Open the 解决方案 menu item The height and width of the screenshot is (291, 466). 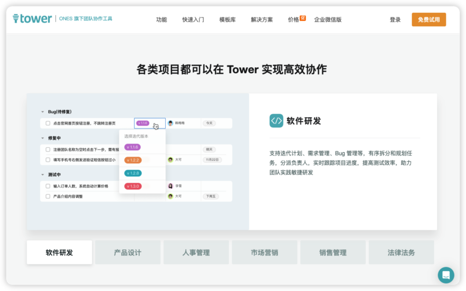(x=262, y=20)
